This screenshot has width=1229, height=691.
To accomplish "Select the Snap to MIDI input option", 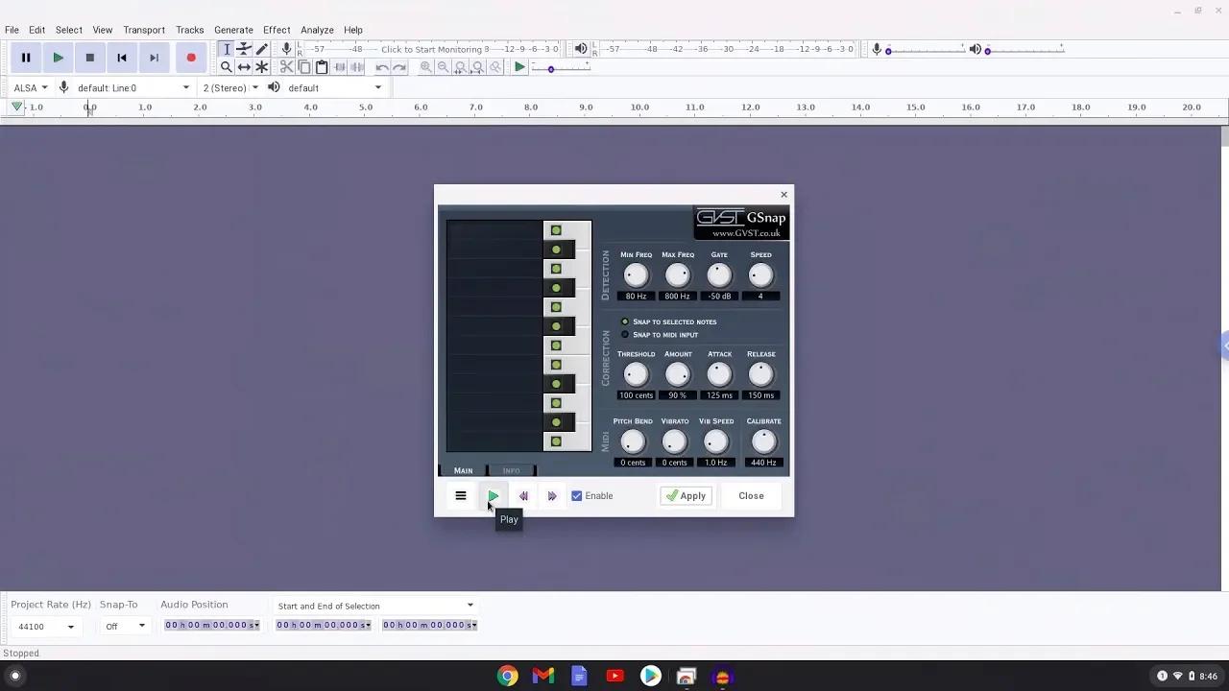I will (x=625, y=334).
